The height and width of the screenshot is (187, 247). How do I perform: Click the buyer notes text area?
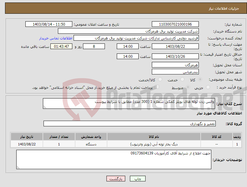click(114, 159)
